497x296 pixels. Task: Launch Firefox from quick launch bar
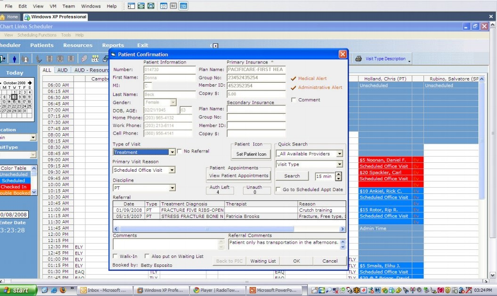63,290
